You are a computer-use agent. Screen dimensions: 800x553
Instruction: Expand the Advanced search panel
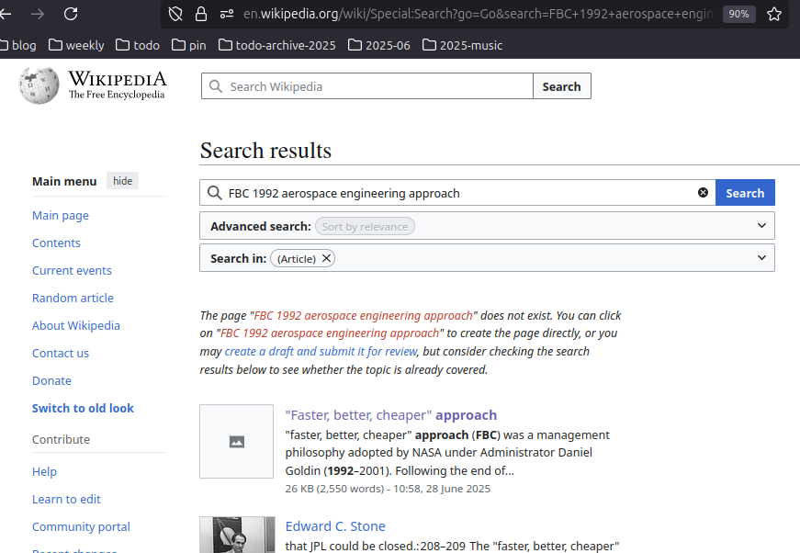tap(761, 225)
